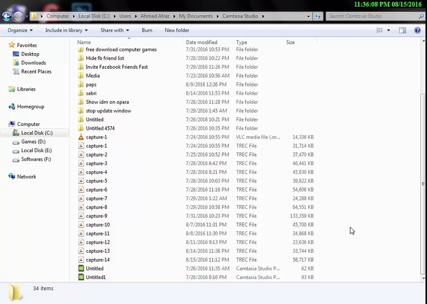This screenshot has height=304, width=427.
Task: Select the sabri folder icon
Action: point(81,93)
